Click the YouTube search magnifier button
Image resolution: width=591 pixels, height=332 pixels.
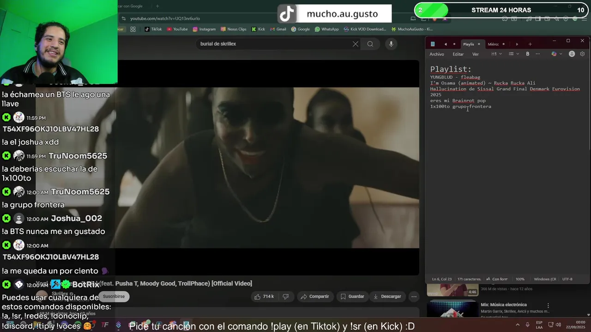click(x=370, y=44)
